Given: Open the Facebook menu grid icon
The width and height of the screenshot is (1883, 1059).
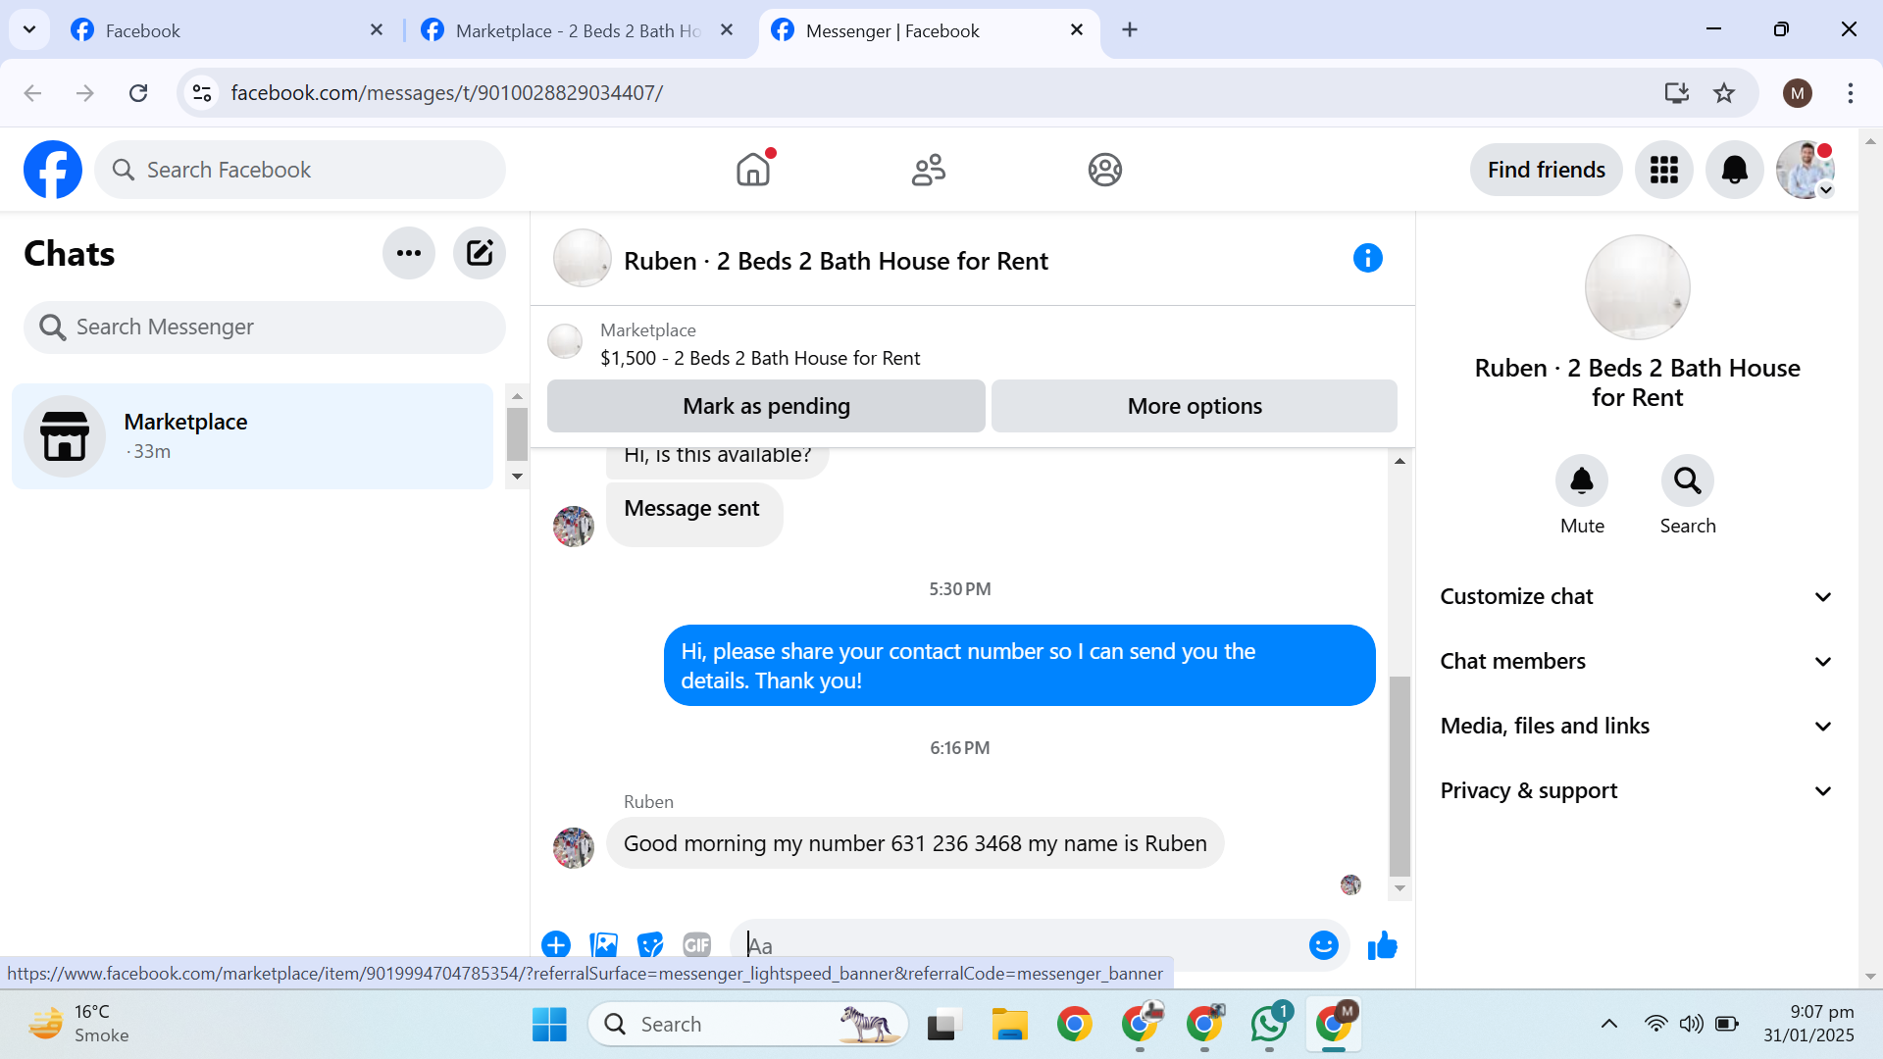Looking at the screenshot, I should pos(1664,170).
